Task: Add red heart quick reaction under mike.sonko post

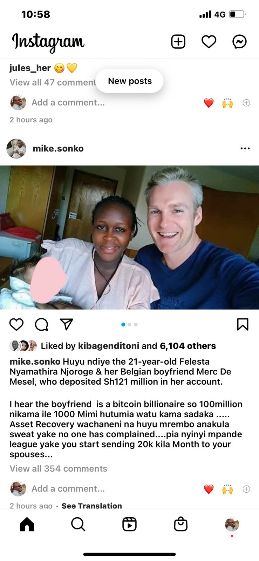Action: point(209,489)
